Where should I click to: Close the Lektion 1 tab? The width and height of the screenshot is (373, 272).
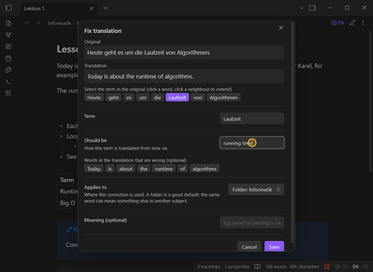pyautogui.click(x=91, y=9)
